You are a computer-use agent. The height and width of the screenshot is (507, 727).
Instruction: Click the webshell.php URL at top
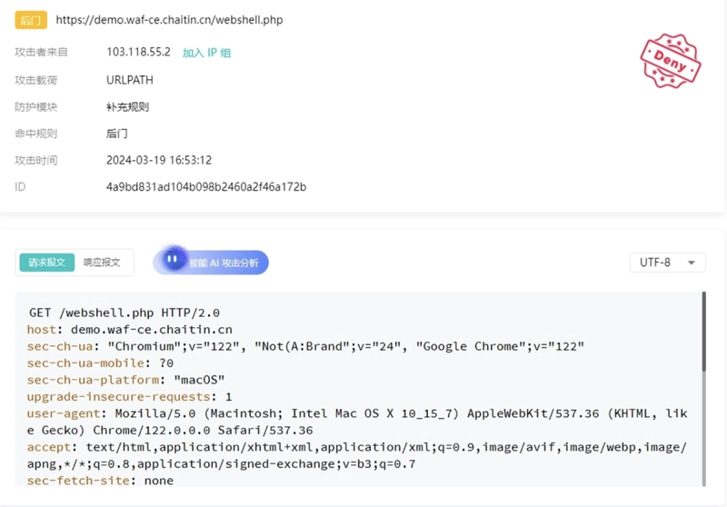[169, 20]
